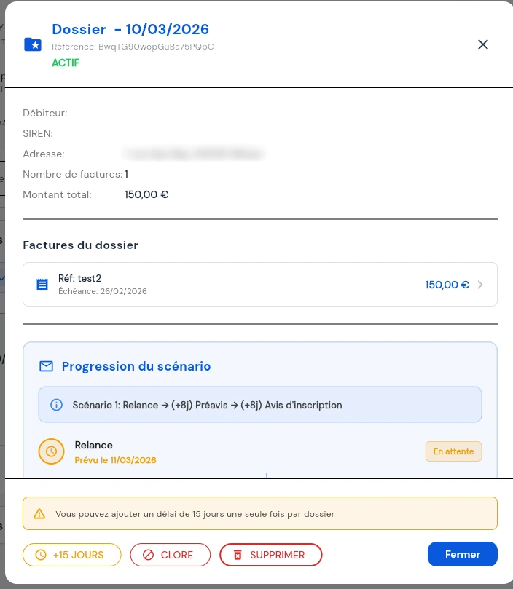Click the clock icon next to Relance
This screenshot has height=589, width=513.
(x=52, y=451)
